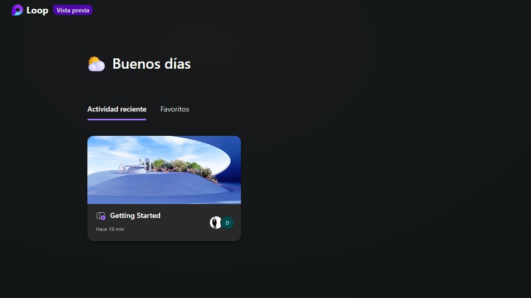The width and height of the screenshot is (531, 298).
Task: Click the Hace 19 min timestamp
Action: [x=110, y=229]
